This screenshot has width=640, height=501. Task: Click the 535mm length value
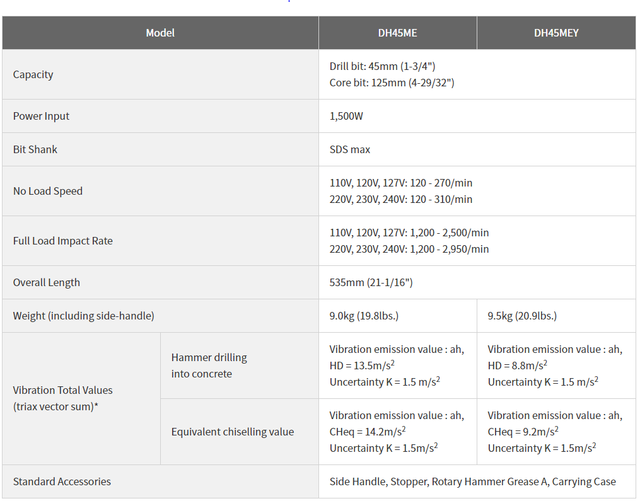(371, 282)
